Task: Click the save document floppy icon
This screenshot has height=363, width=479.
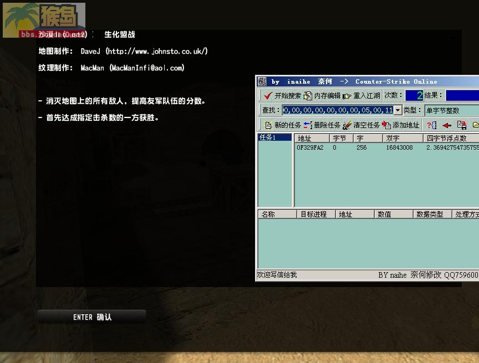Action: pos(462,125)
